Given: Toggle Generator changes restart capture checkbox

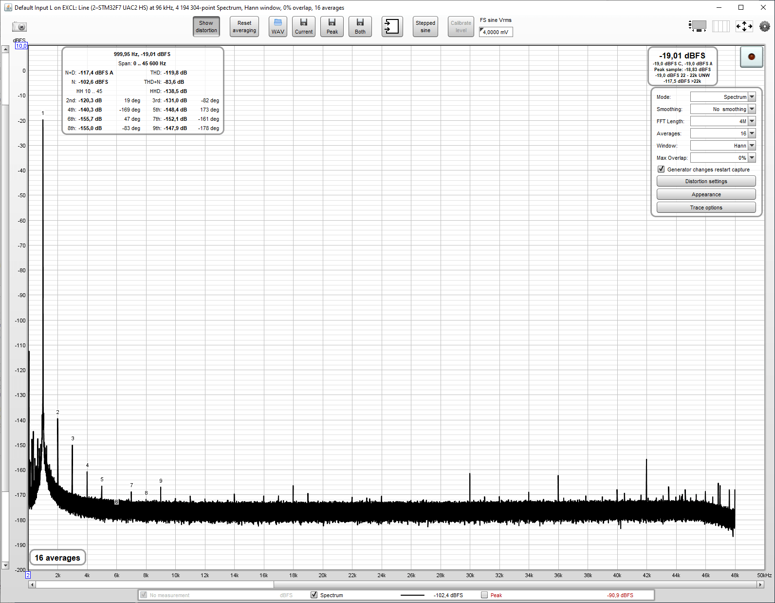Looking at the screenshot, I should point(661,169).
